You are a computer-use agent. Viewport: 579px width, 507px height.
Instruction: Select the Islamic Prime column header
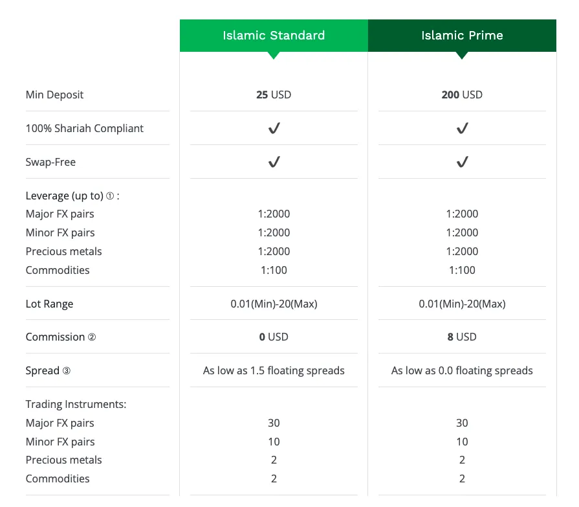click(x=463, y=36)
